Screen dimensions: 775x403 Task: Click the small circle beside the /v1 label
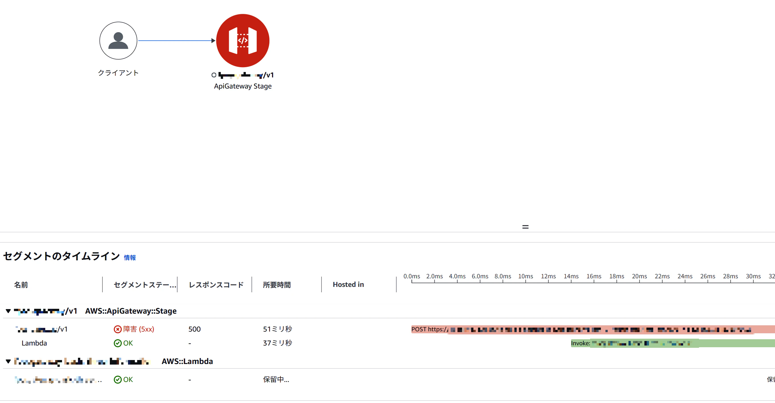pyautogui.click(x=214, y=75)
